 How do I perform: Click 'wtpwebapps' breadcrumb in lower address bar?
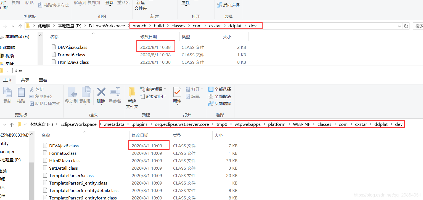(248, 124)
